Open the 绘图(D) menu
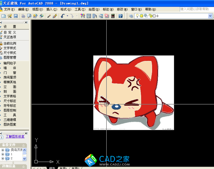The height and width of the screenshot is (169, 214). [x=92, y=9]
